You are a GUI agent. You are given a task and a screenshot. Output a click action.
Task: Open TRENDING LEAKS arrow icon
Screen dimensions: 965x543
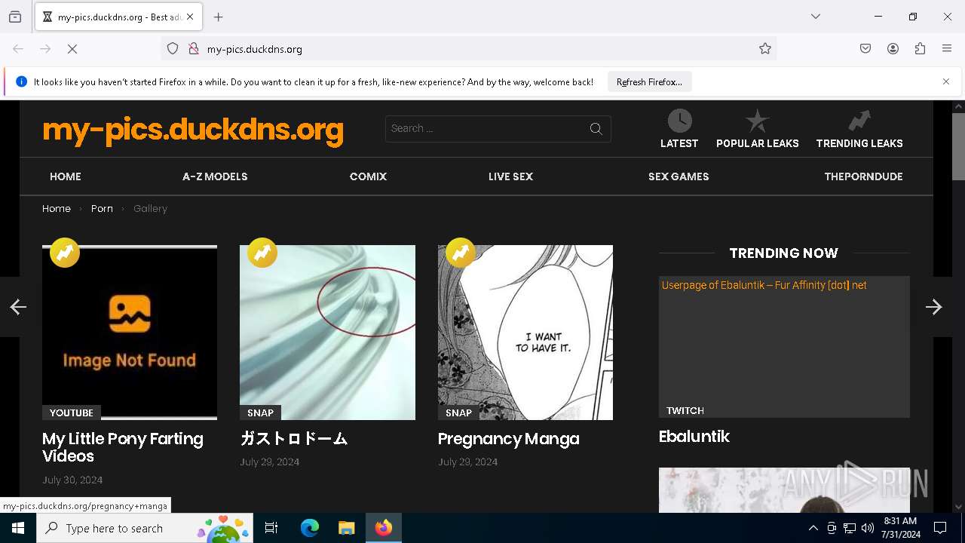point(859,121)
